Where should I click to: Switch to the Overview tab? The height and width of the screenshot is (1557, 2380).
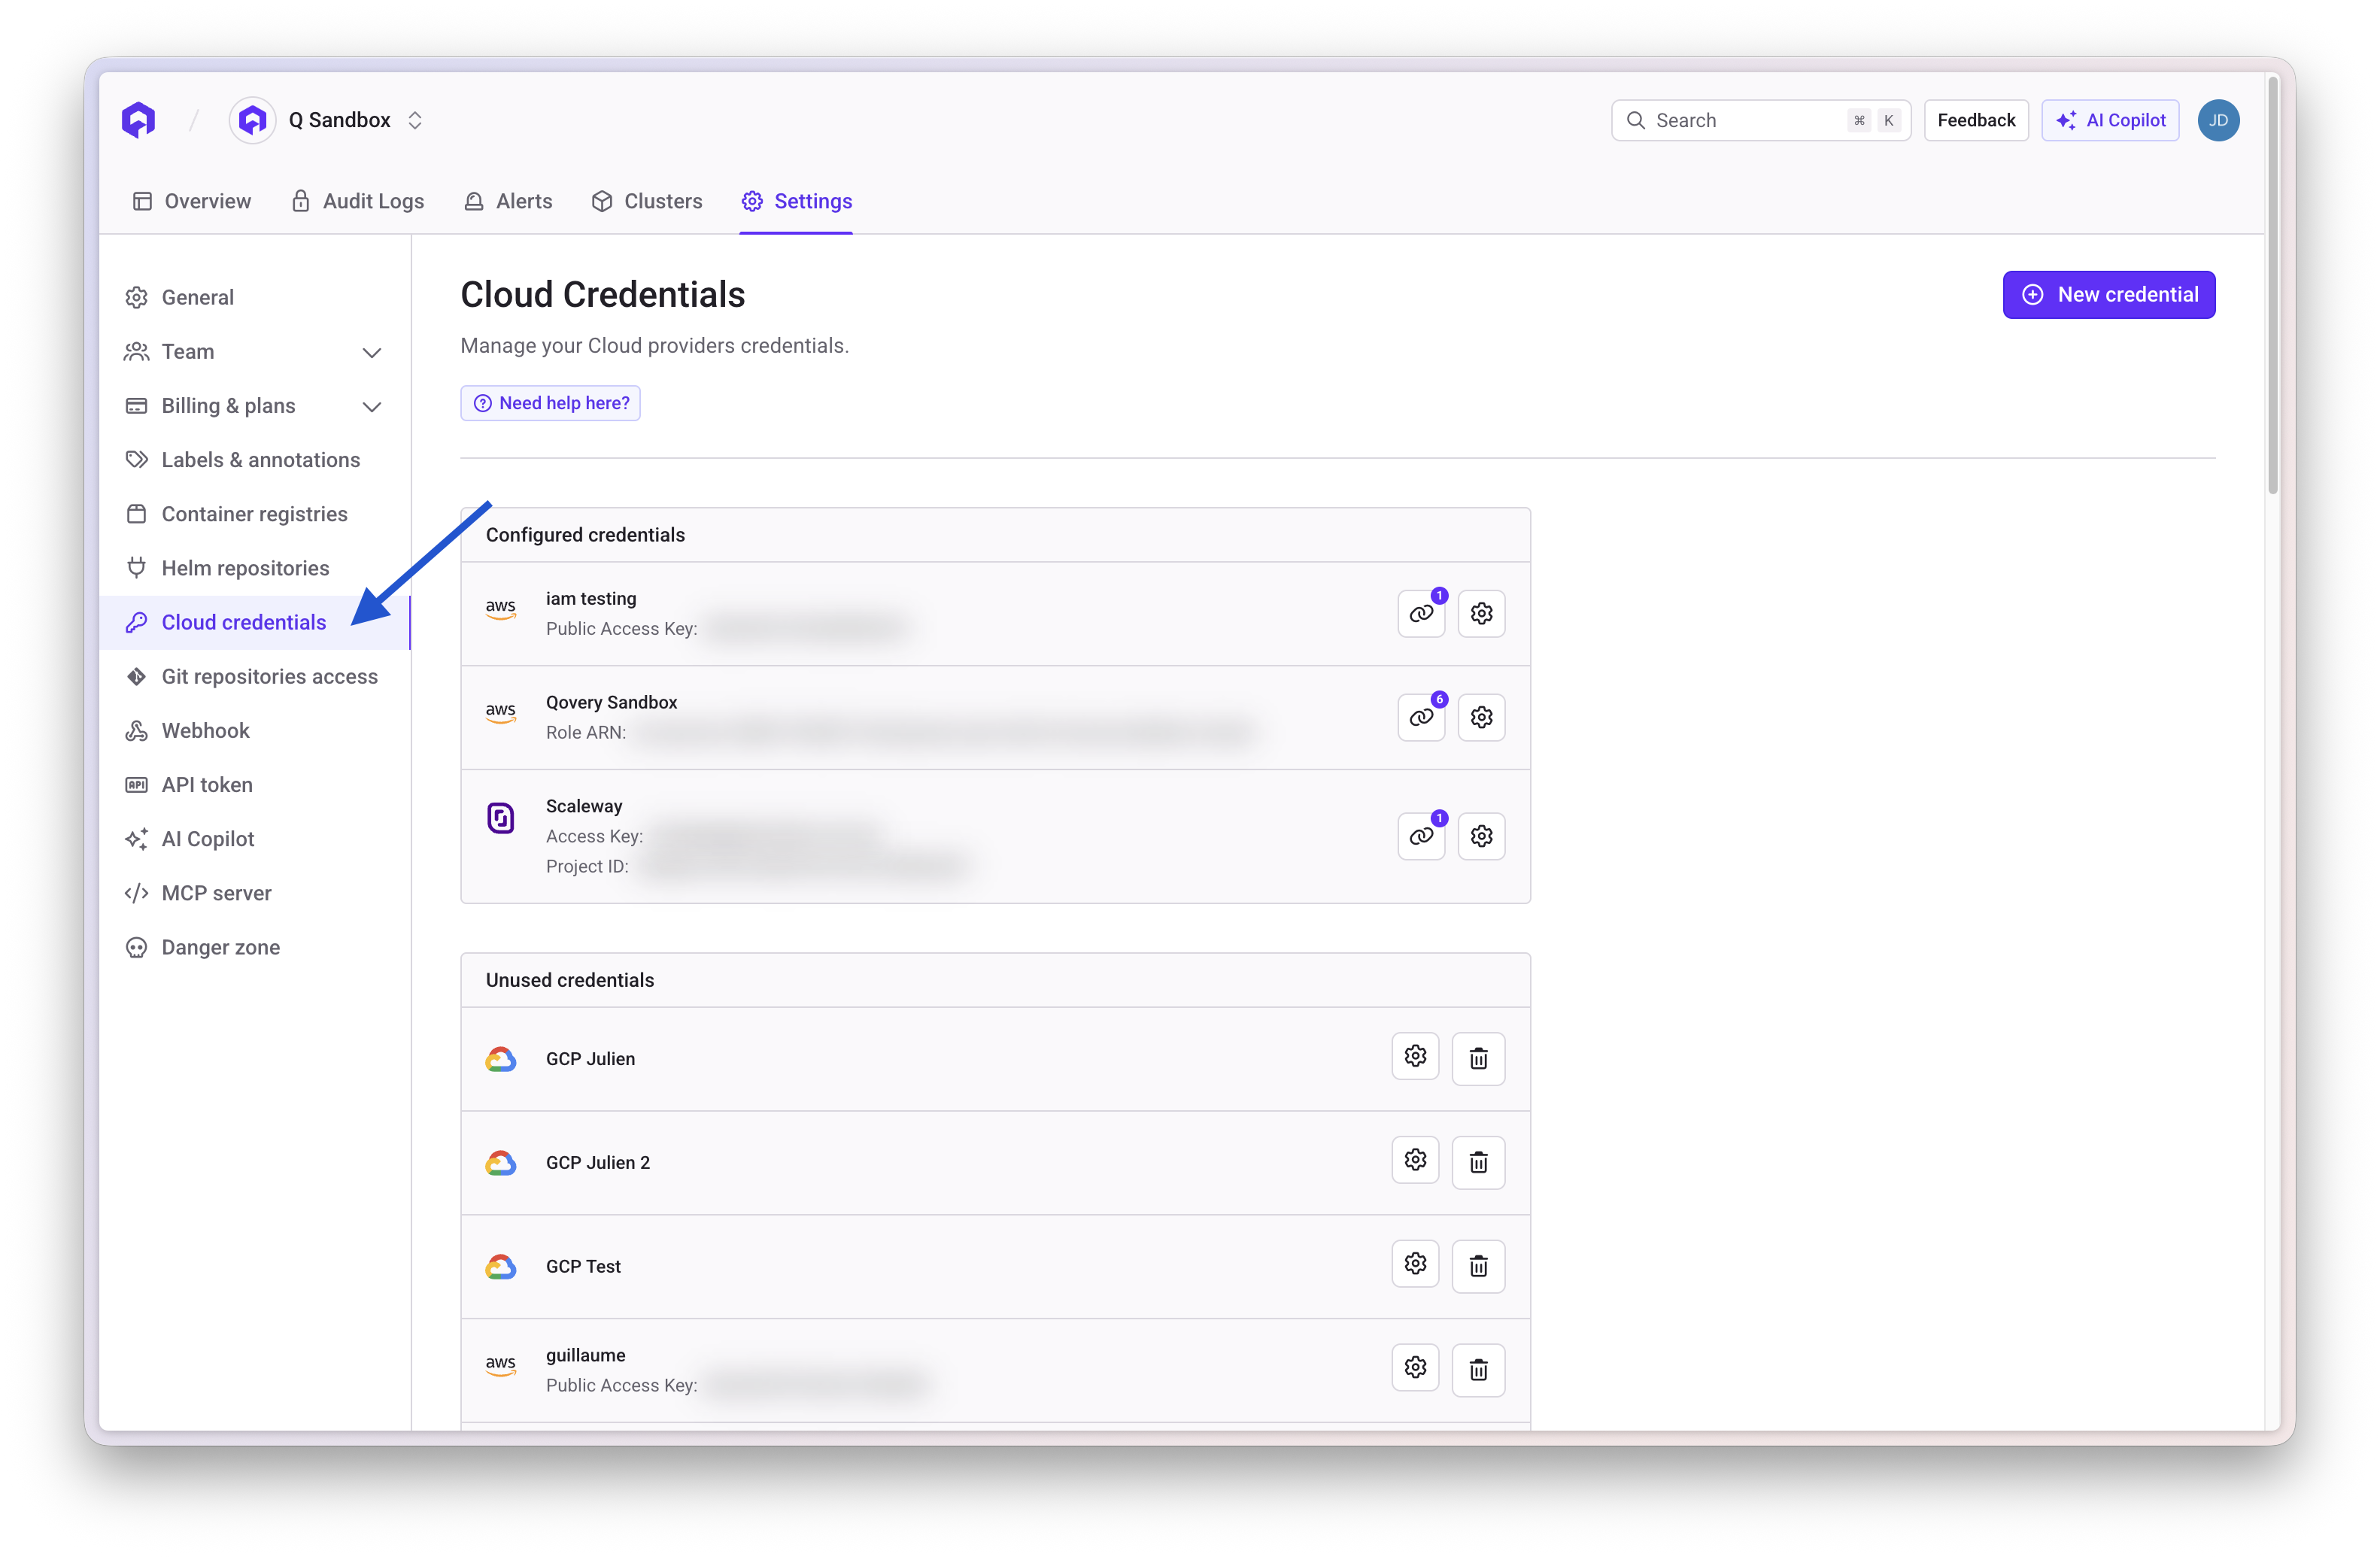(192, 201)
